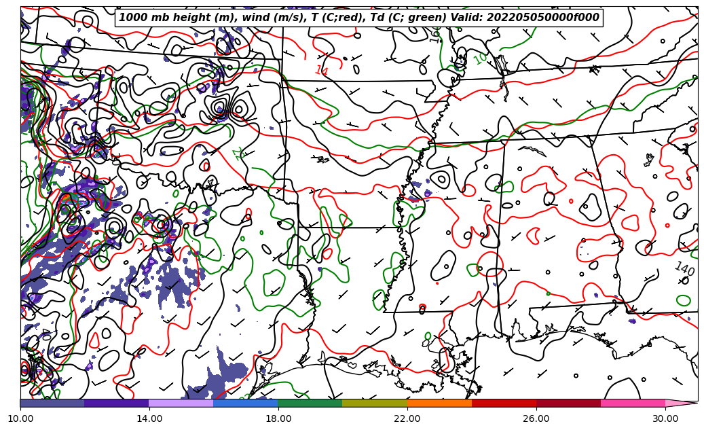
Task: Pick the olive-yellow colorbar segment
Action: coord(375,403)
